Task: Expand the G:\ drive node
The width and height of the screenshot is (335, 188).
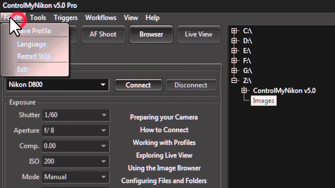Action: pos(234,70)
